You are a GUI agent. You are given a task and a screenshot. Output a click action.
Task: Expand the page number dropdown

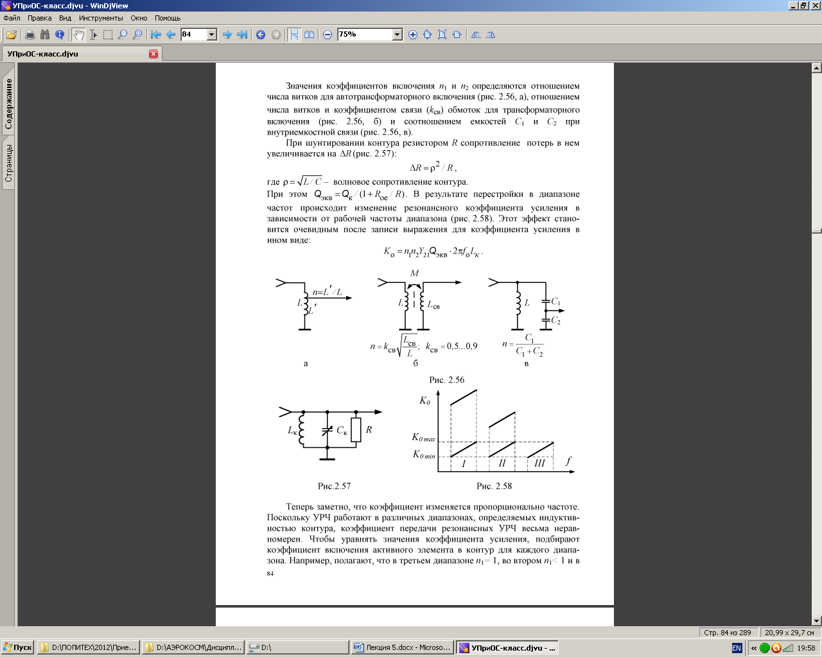click(212, 35)
